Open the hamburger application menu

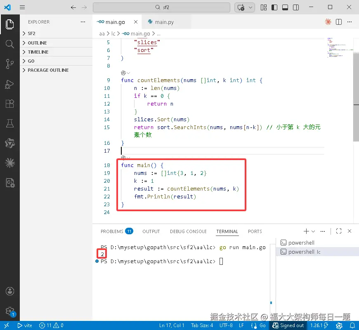click(22, 7)
